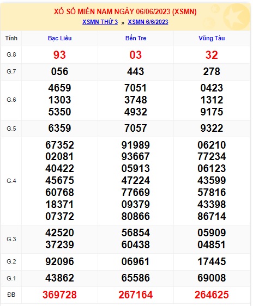Select the G.3 row label
This screenshot has width=253, height=306.
(x=11, y=239)
